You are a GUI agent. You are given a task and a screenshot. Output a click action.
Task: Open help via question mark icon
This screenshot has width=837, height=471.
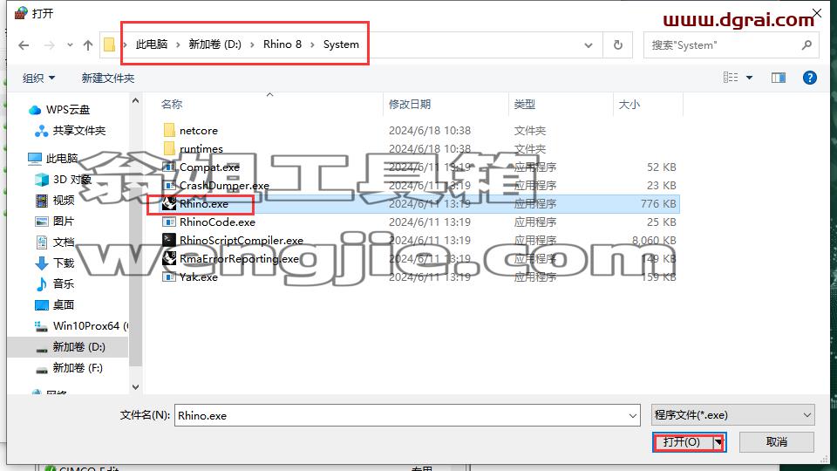pyautogui.click(x=810, y=78)
